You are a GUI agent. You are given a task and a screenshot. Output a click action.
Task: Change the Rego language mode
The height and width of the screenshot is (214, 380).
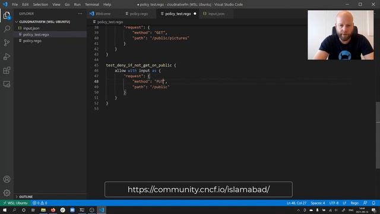pos(354,203)
